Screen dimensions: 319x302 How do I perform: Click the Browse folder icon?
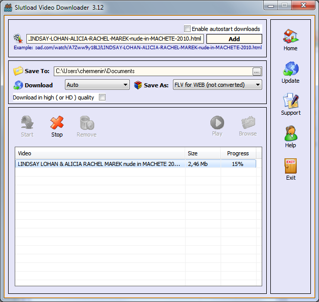(x=248, y=122)
